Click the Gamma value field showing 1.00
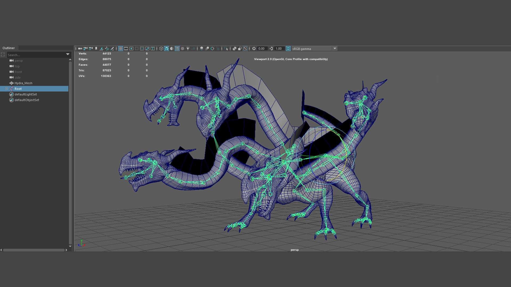 coord(279,49)
